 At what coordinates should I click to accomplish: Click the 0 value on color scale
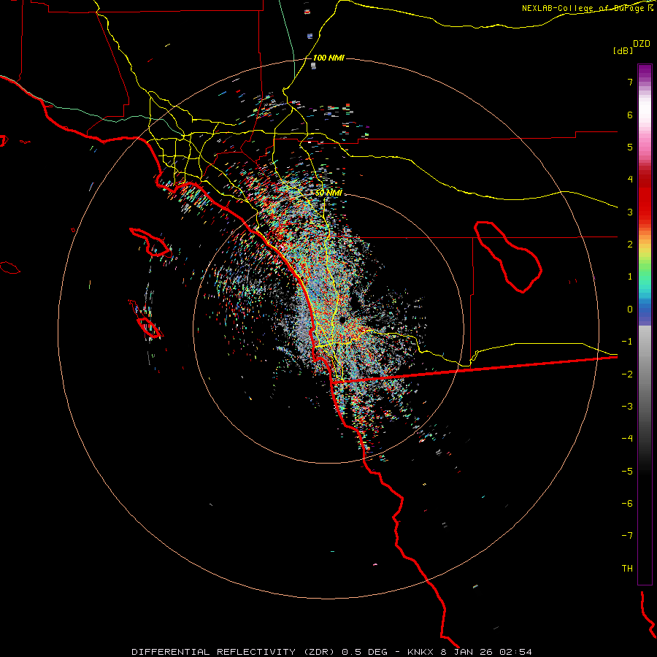pos(630,310)
